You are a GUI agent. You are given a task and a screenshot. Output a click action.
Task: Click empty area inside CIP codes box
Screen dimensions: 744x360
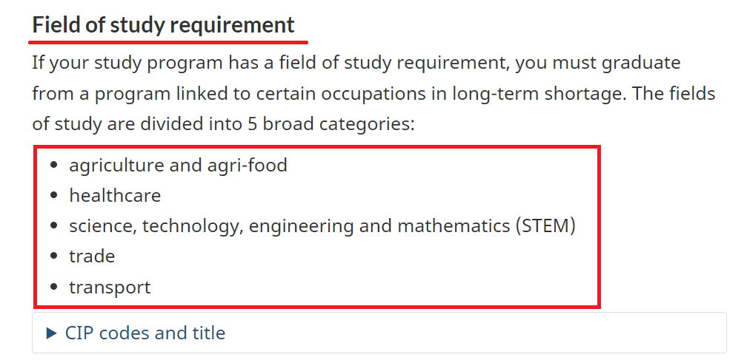coord(474,333)
